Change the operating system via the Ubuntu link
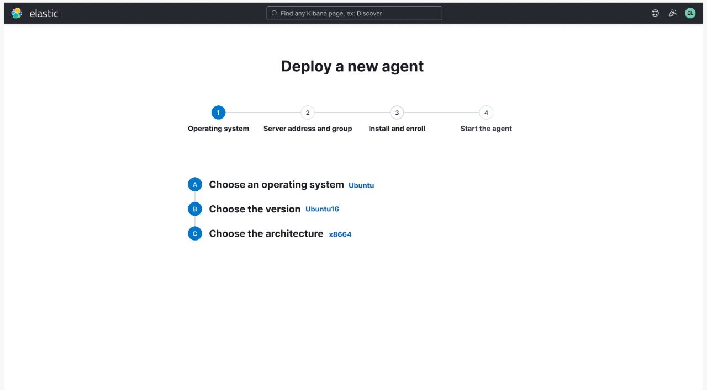Viewport: 707px width, 390px height. 361,185
